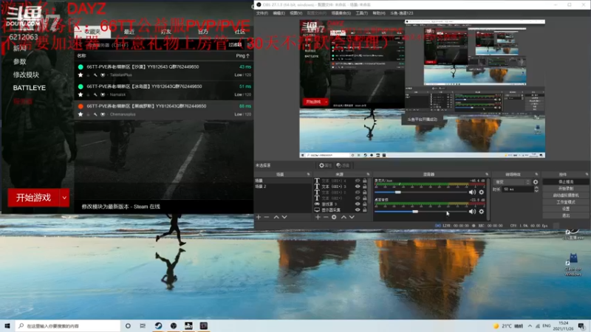
Task: Click the wrench mods icon on TakistanPlus server row
Action: pos(95,75)
